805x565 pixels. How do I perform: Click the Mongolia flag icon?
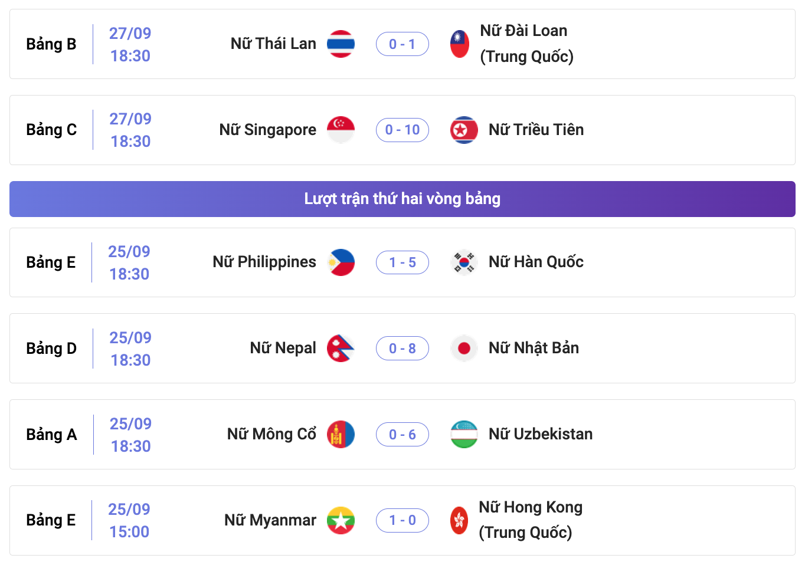click(341, 435)
